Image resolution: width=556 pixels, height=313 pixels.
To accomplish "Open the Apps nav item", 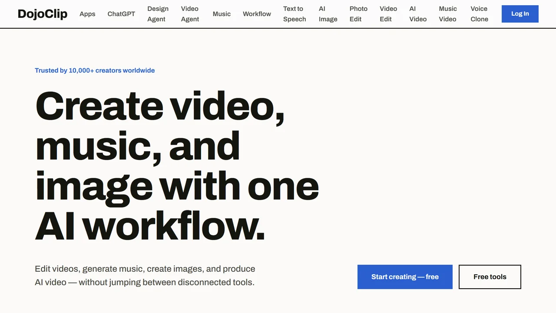I will click(87, 14).
